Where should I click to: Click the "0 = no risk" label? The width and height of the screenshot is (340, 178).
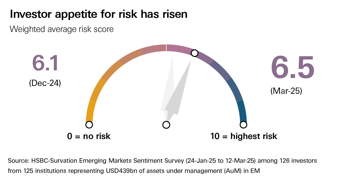(x=89, y=136)
